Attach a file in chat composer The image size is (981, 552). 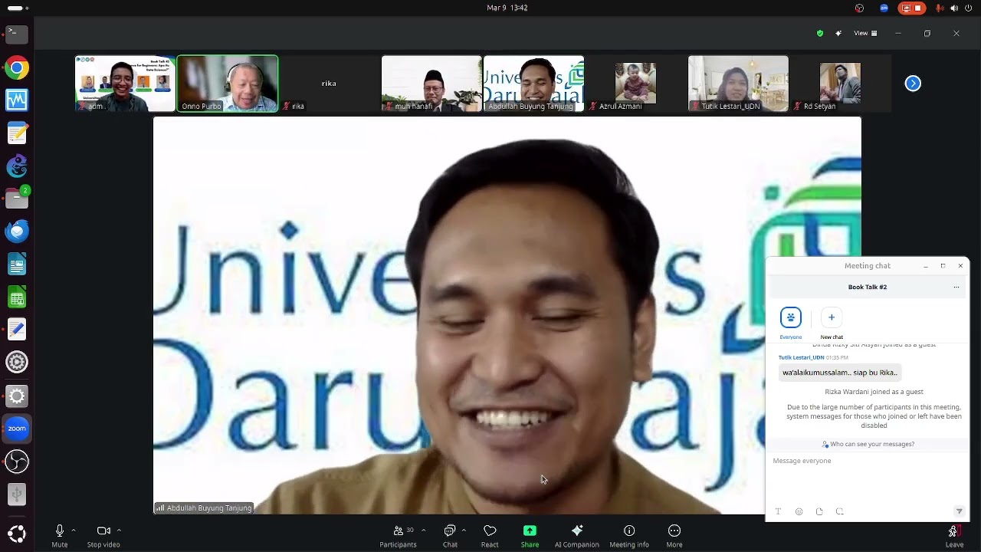tap(819, 511)
